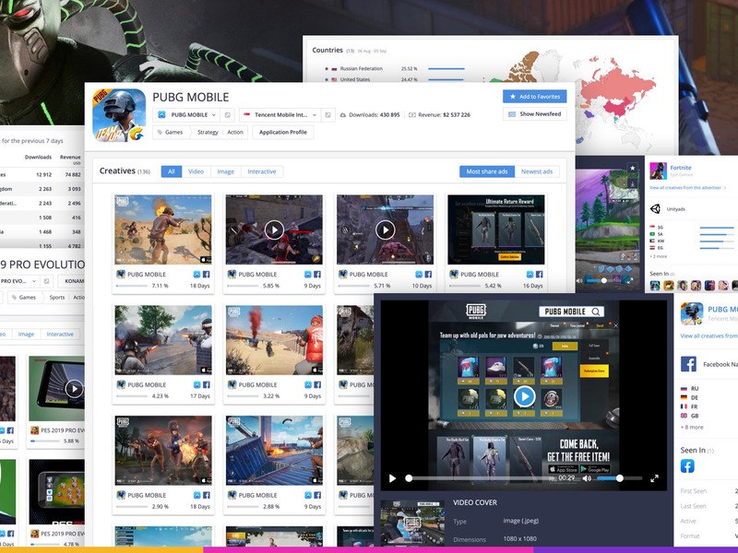Open the 7.11 % desert shooter creative thumbnail
The width and height of the screenshot is (738, 553).
pos(163,229)
